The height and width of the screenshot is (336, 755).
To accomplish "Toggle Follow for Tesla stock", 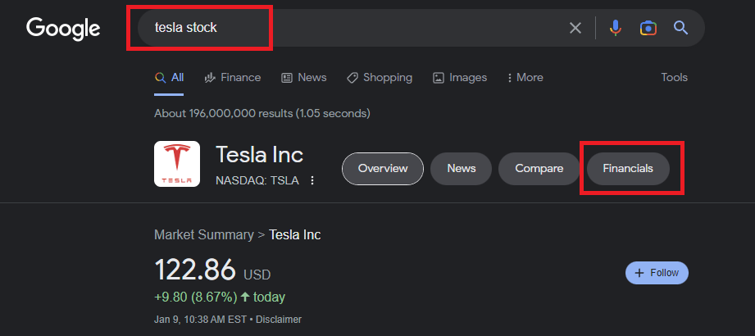I will 657,273.
